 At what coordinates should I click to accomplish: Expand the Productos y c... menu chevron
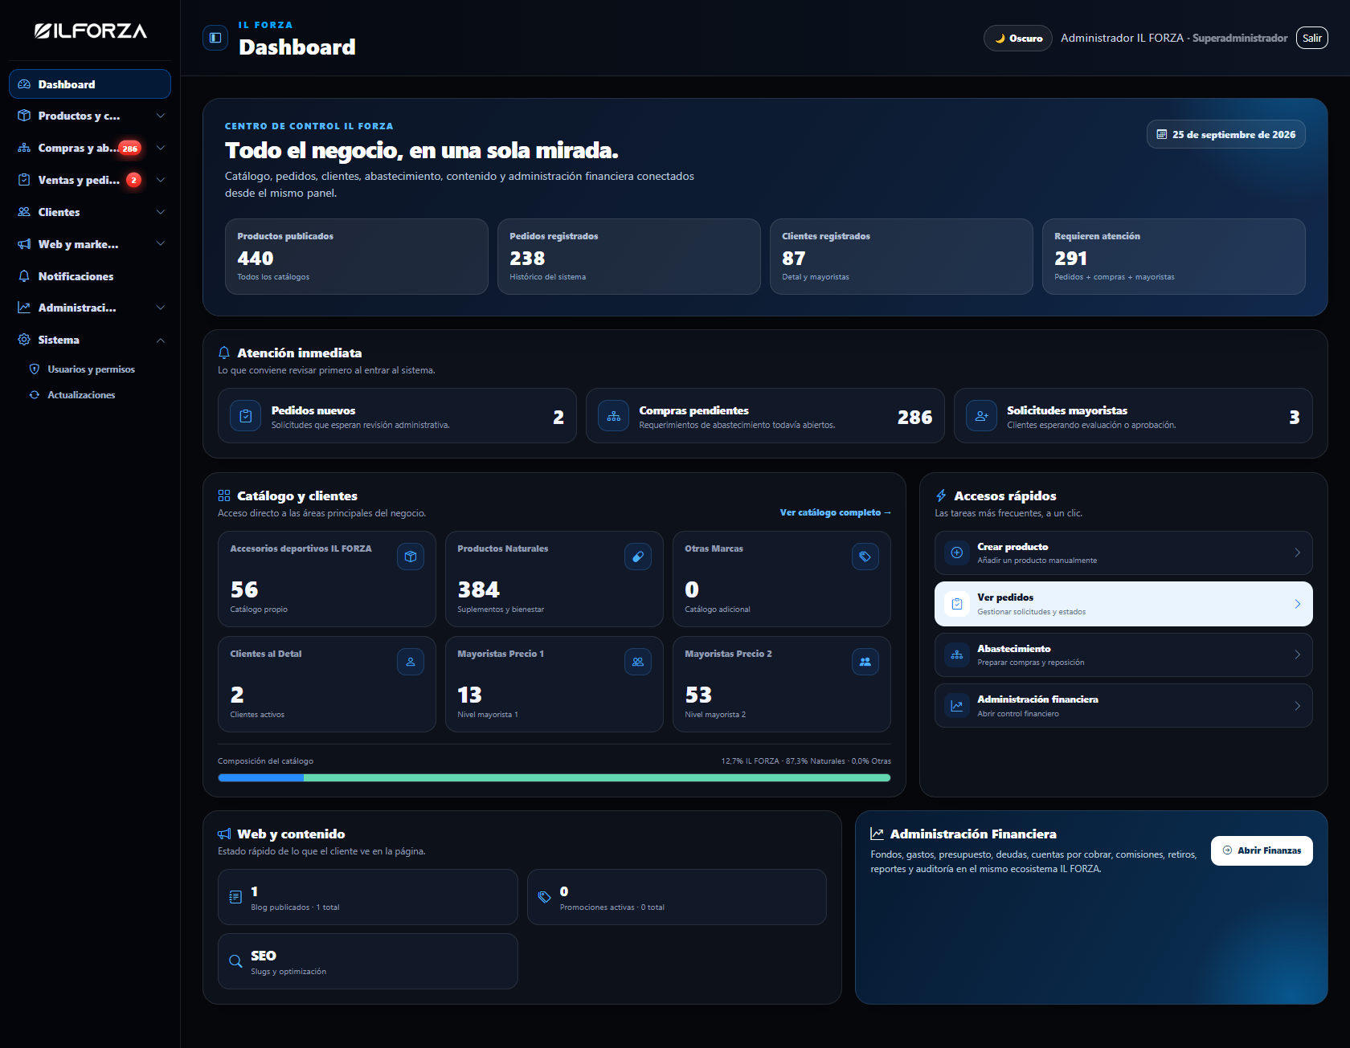click(161, 116)
